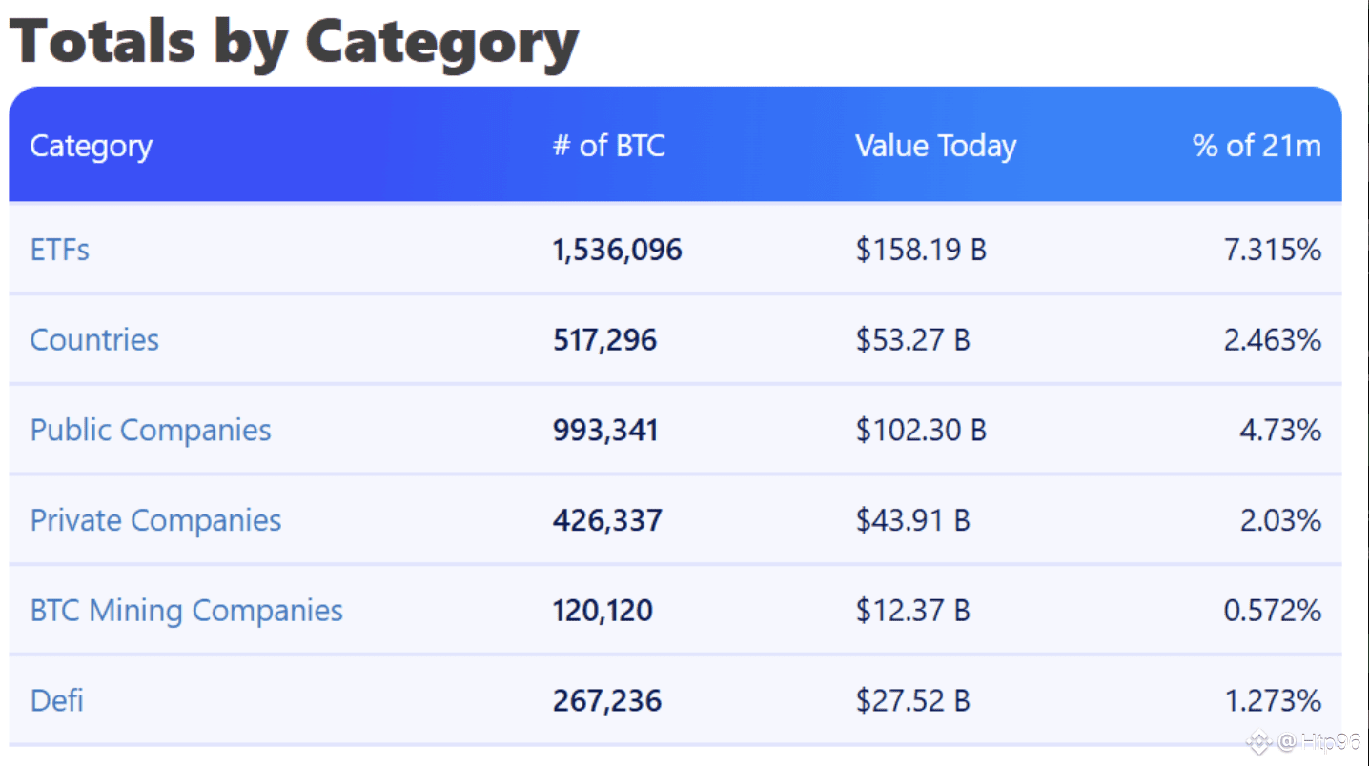The image size is (1369, 766).
Task: Click the 7.315% ETFs percentage
Action: coord(1272,250)
